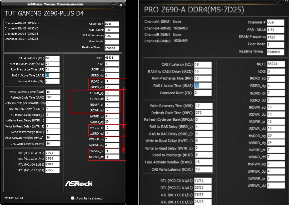Viewport: 289px width, 205px height.
Task: Click tWRRD_sg field showing 30
Action: (112, 116)
